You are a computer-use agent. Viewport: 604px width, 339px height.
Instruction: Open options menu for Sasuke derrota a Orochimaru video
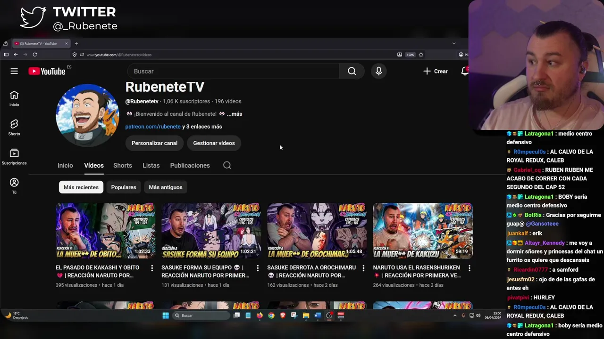(363, 268)
